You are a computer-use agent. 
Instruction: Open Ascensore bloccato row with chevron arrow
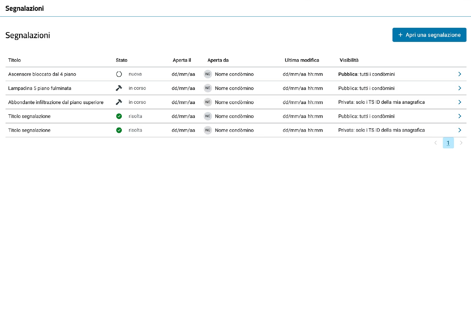coord(460,74)
